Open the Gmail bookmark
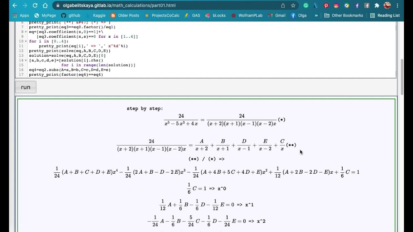The image size is (413, 232). (x=277, y=15)
